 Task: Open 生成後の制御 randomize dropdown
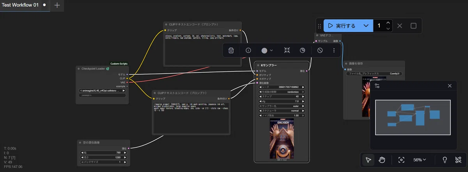282,92
